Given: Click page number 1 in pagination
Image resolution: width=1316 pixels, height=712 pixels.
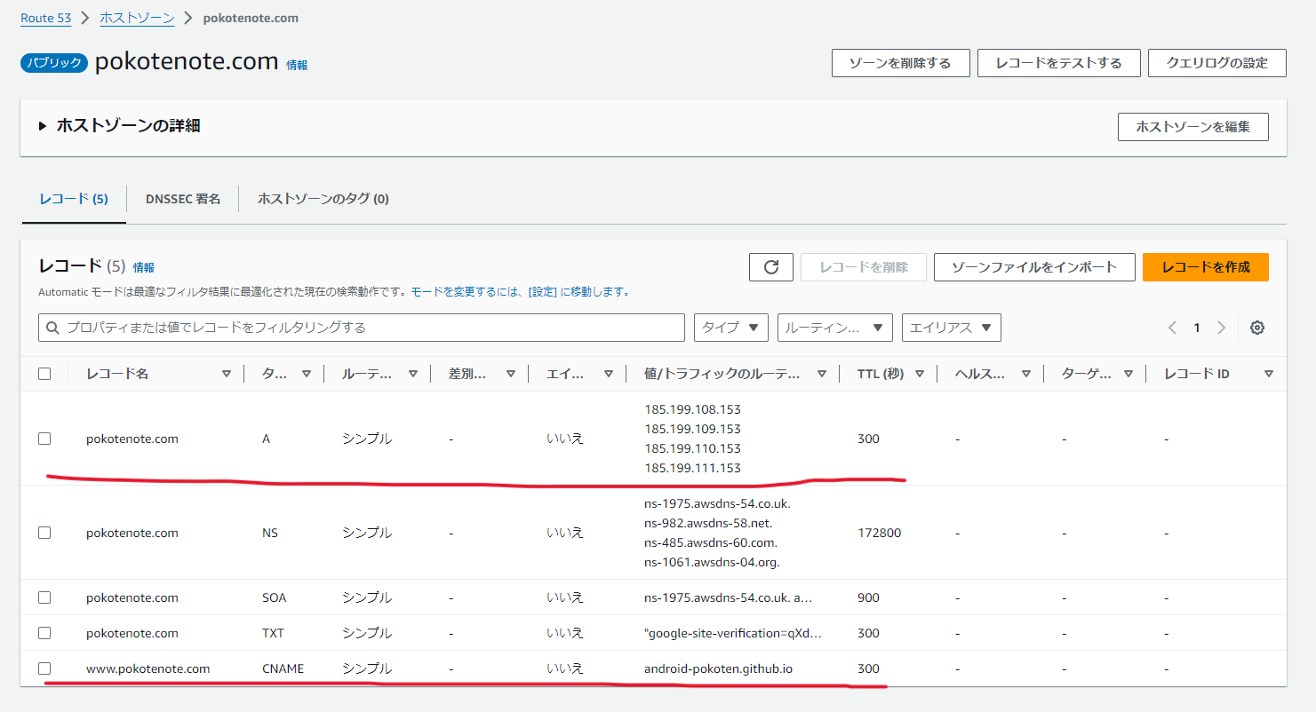Looking at the screenshot, I should (x=1197, y=328).
